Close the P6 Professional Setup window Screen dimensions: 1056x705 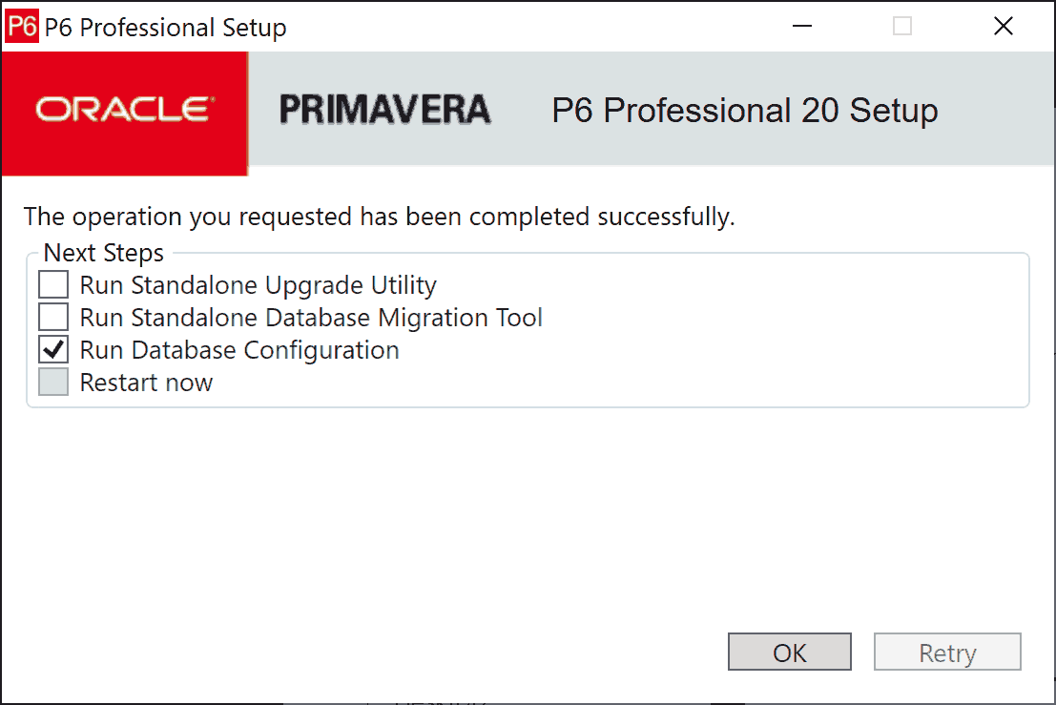(1003, 27)
